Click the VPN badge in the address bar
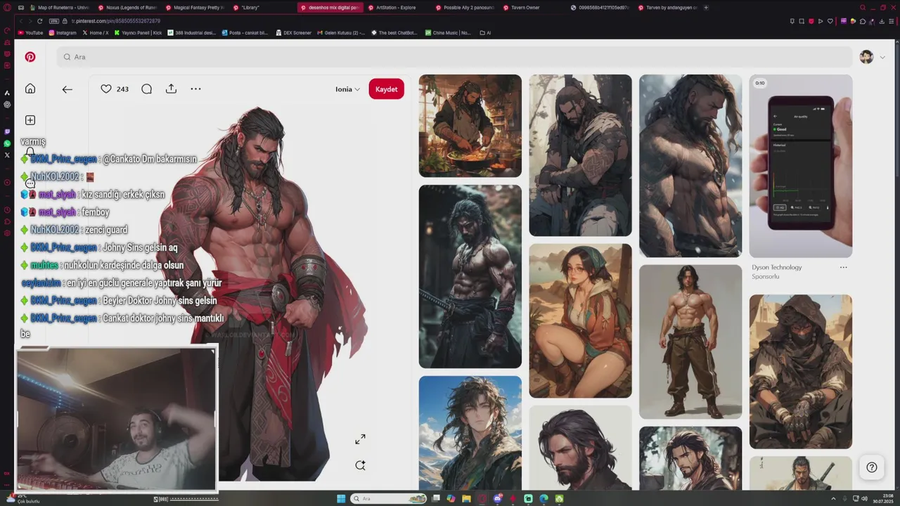This screenshot has width=900, height=506. tap(54, 21)
